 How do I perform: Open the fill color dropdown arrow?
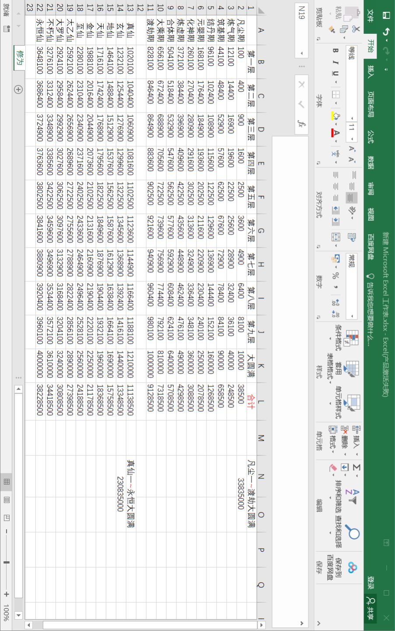coord(336,124)
